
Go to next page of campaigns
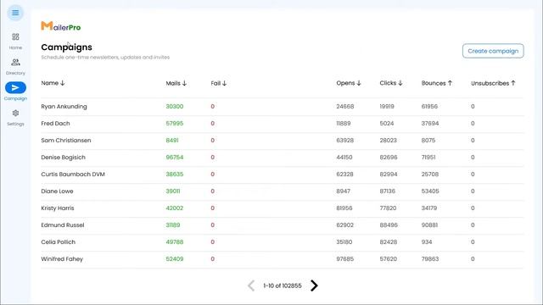(x=314, y=286)
